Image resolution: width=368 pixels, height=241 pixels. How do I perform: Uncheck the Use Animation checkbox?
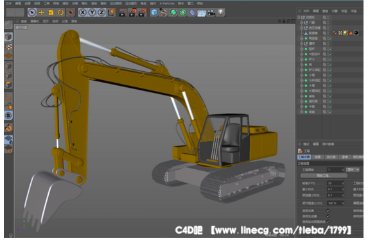pyautogui.click(x=328, y=210)
